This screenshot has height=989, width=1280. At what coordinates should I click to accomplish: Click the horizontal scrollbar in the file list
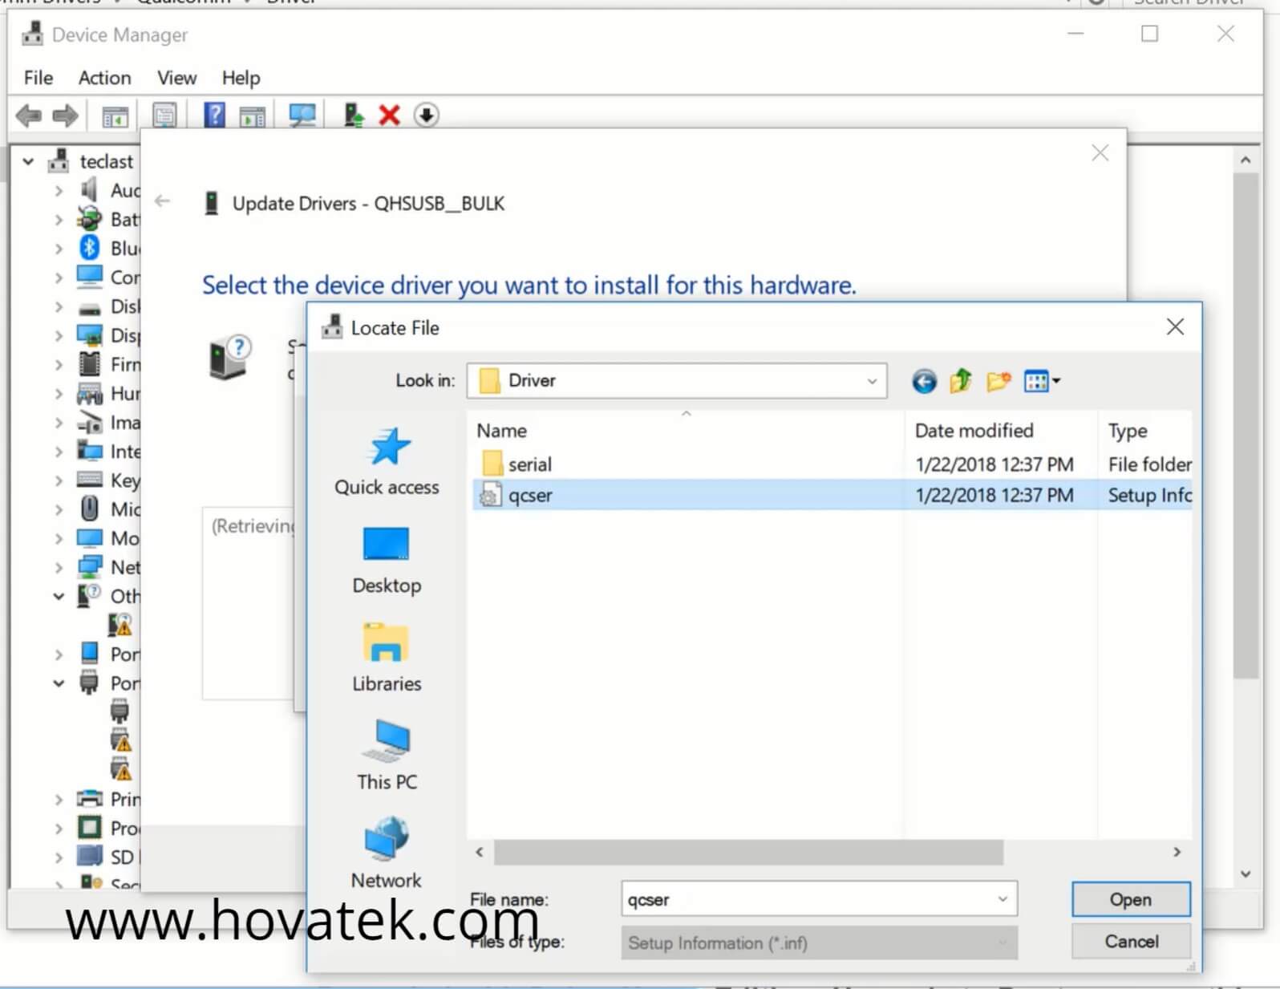pyautogui.click(x=747, y=852)
